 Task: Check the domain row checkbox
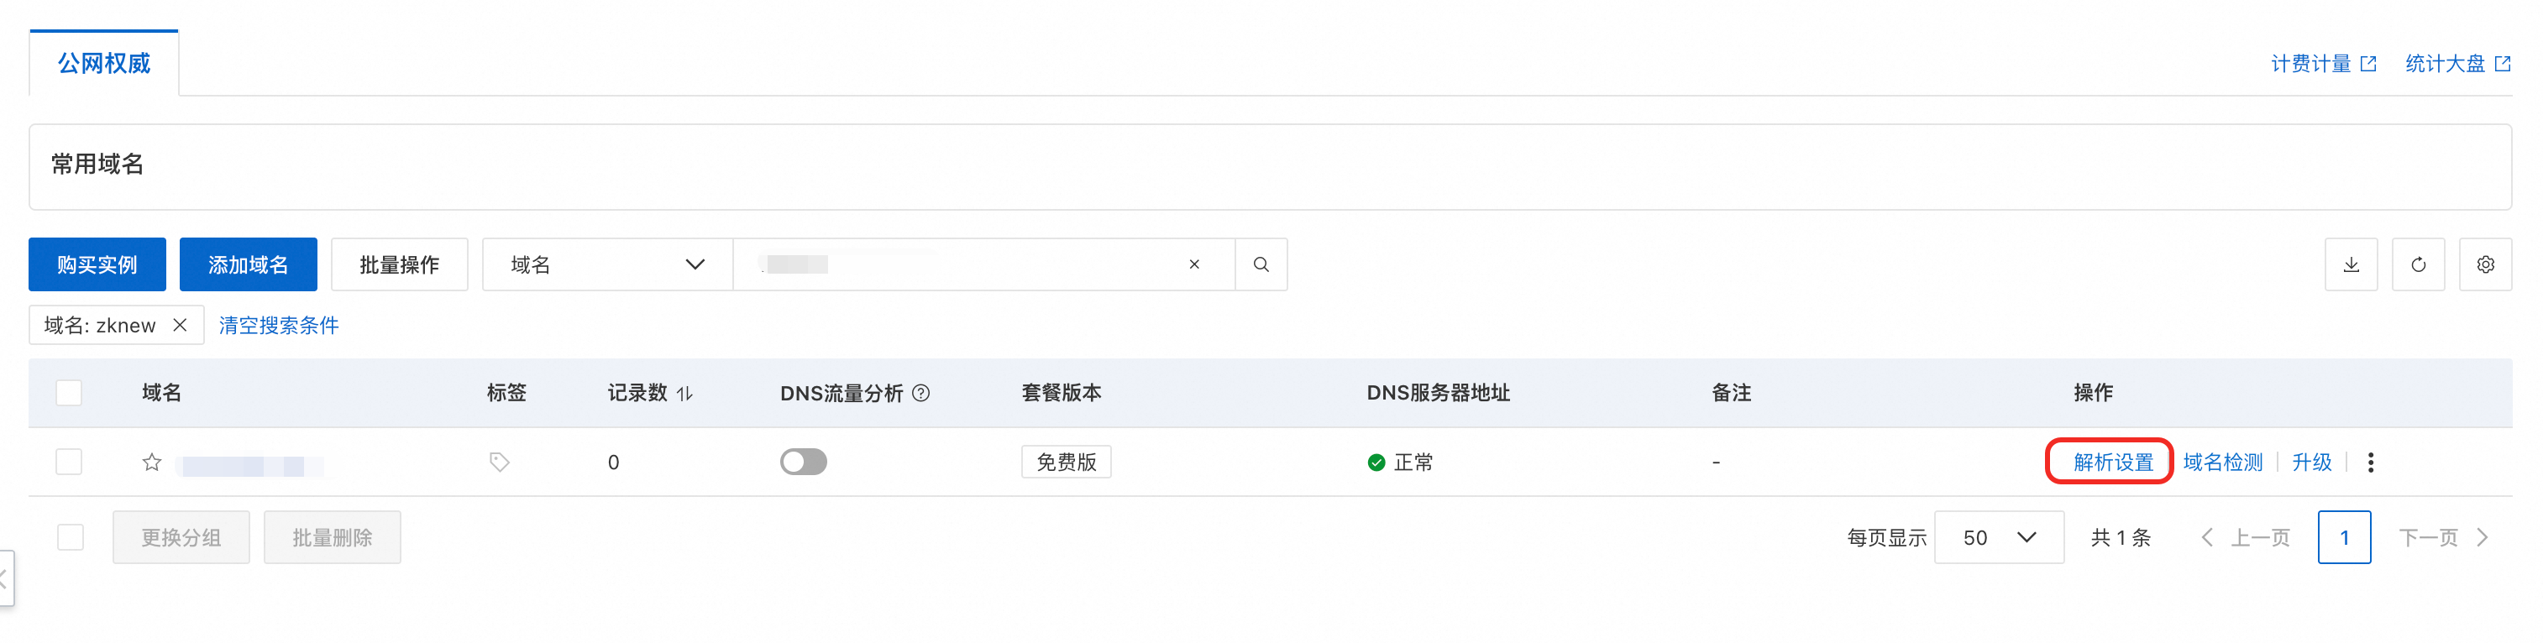pyautogui.click(x=68, y=461)
